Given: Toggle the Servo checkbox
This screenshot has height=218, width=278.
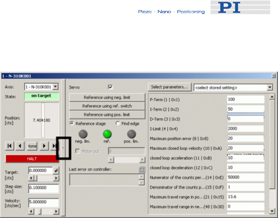Looking at the screenshot, I should coord(110,87).
